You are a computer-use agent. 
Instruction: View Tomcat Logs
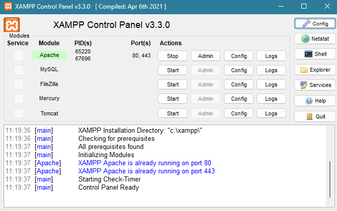click(271, 113)
